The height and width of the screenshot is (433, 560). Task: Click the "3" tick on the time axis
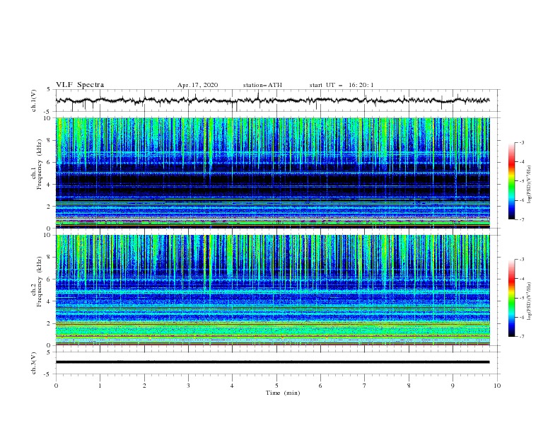[188, 386]
